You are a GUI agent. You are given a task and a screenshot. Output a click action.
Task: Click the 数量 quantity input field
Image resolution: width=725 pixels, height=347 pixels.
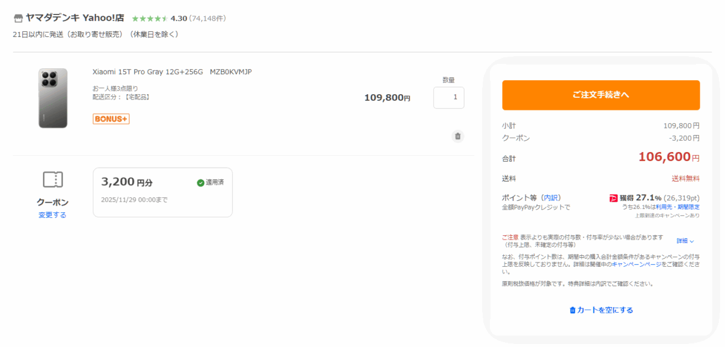pyautogui.click(x=448, y=97)
